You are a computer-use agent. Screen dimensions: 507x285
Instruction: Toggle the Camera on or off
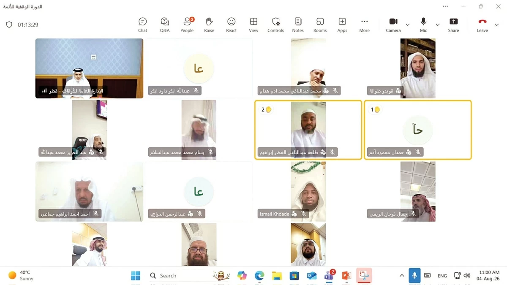pyautogui.click(x=393, y=24)
